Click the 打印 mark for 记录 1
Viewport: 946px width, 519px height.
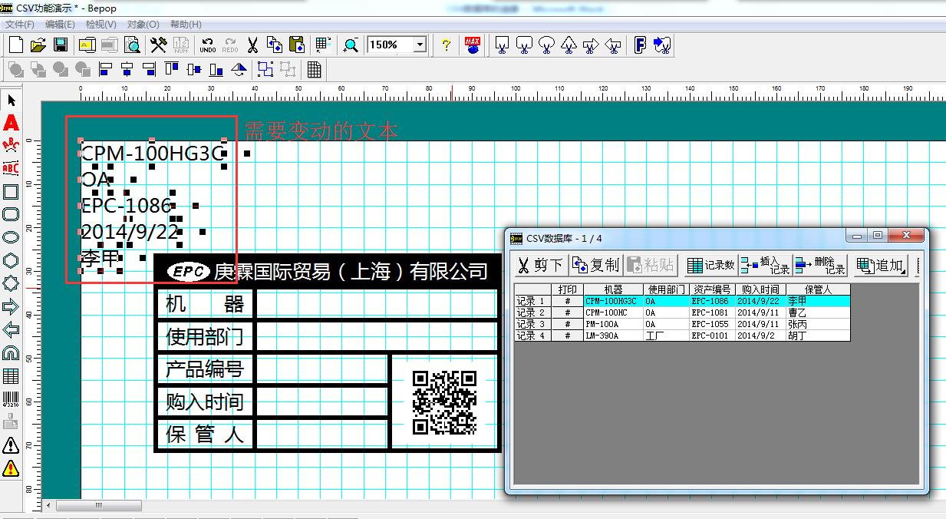pyautogui.click(x=568, y=301)
